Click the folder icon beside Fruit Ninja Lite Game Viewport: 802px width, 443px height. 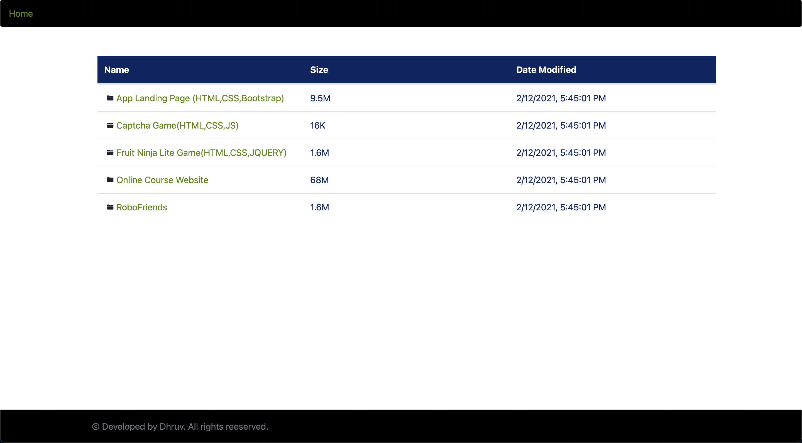point(110,152)
